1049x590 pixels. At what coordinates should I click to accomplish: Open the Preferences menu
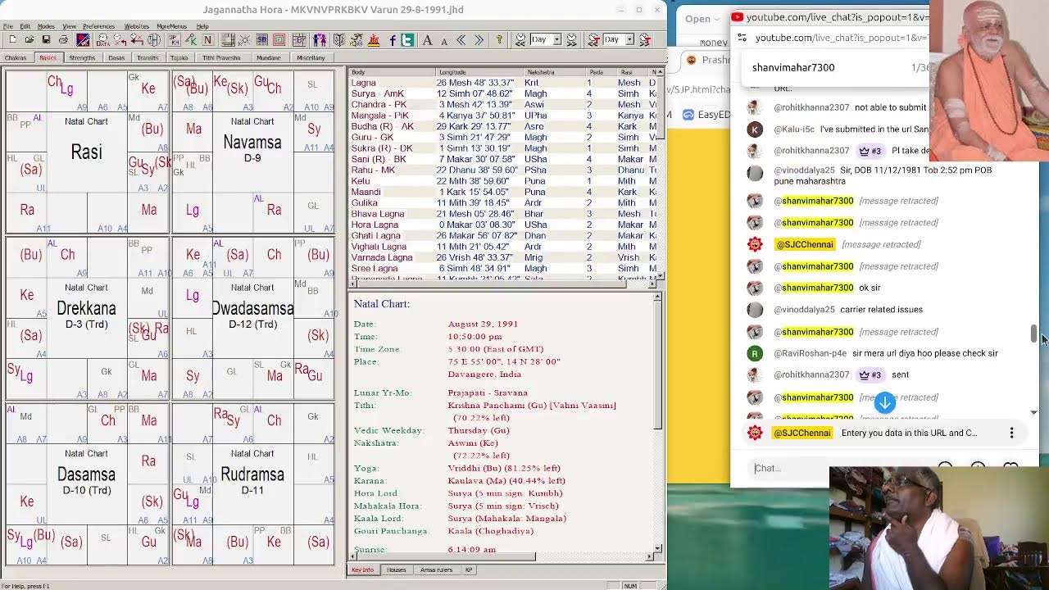click(x=98, y=26)
